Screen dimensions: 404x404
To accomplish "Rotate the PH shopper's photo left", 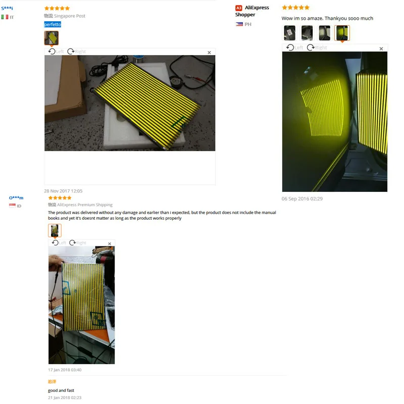I will (294, 47).
